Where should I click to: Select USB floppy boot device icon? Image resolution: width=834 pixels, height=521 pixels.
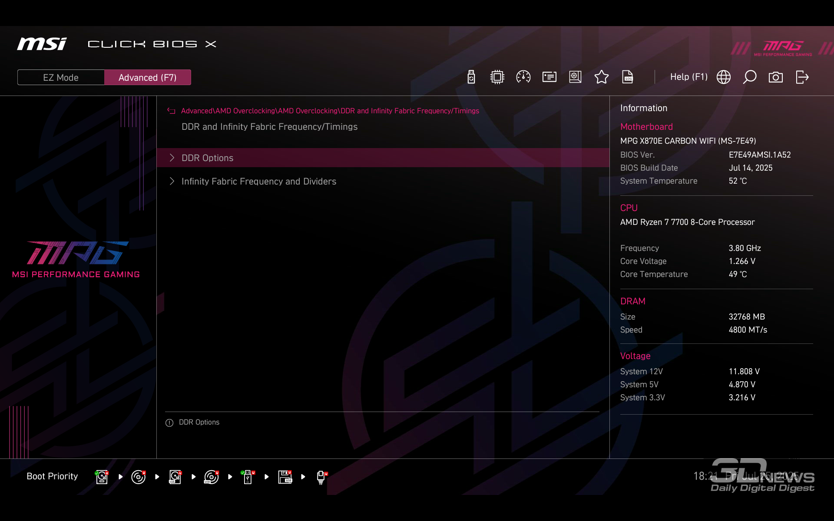(x=285, y=477)
